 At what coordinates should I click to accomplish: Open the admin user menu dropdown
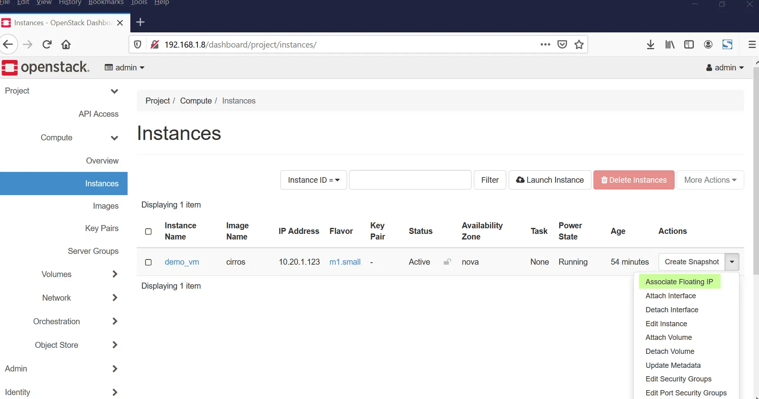pos(725,68)
